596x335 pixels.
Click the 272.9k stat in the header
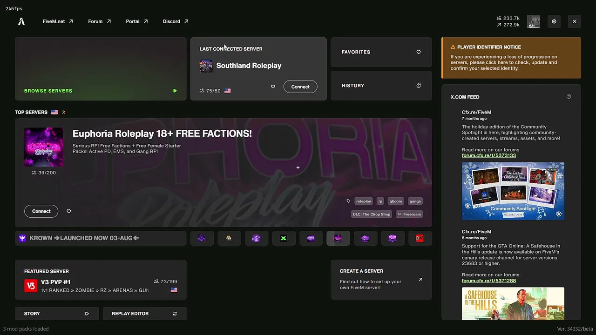coord(508,25)
